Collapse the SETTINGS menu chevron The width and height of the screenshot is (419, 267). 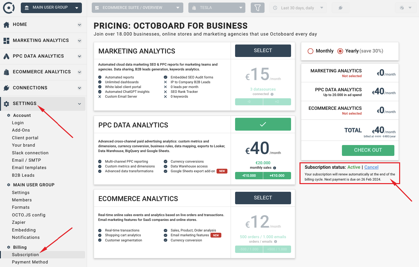pyautogui.click(x=80, y=104)
